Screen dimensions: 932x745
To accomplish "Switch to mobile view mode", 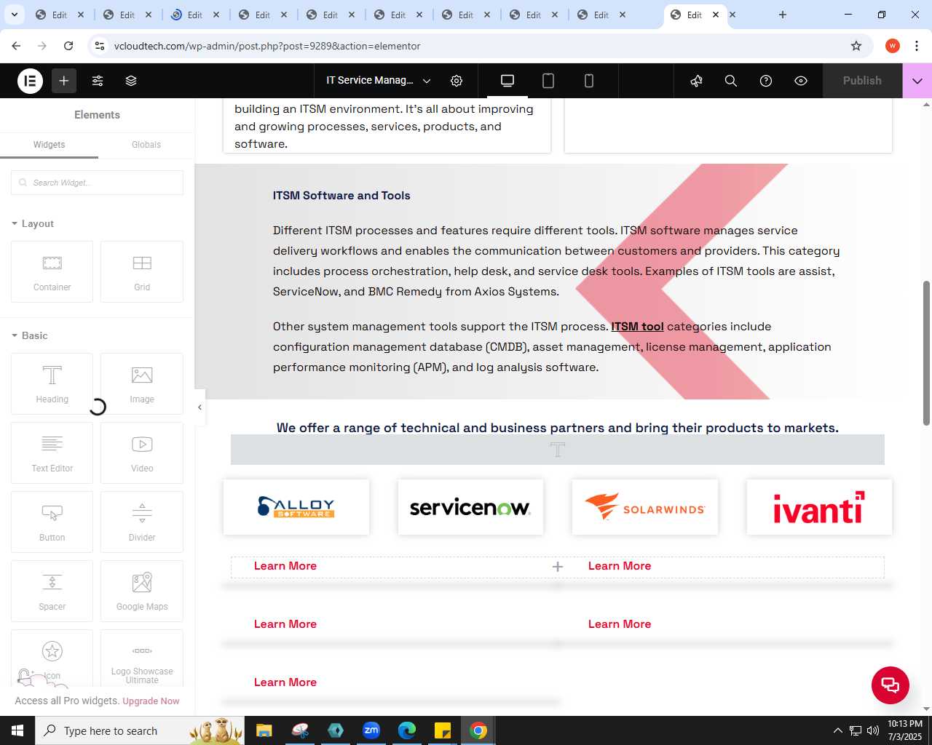I will coord(589,81).
